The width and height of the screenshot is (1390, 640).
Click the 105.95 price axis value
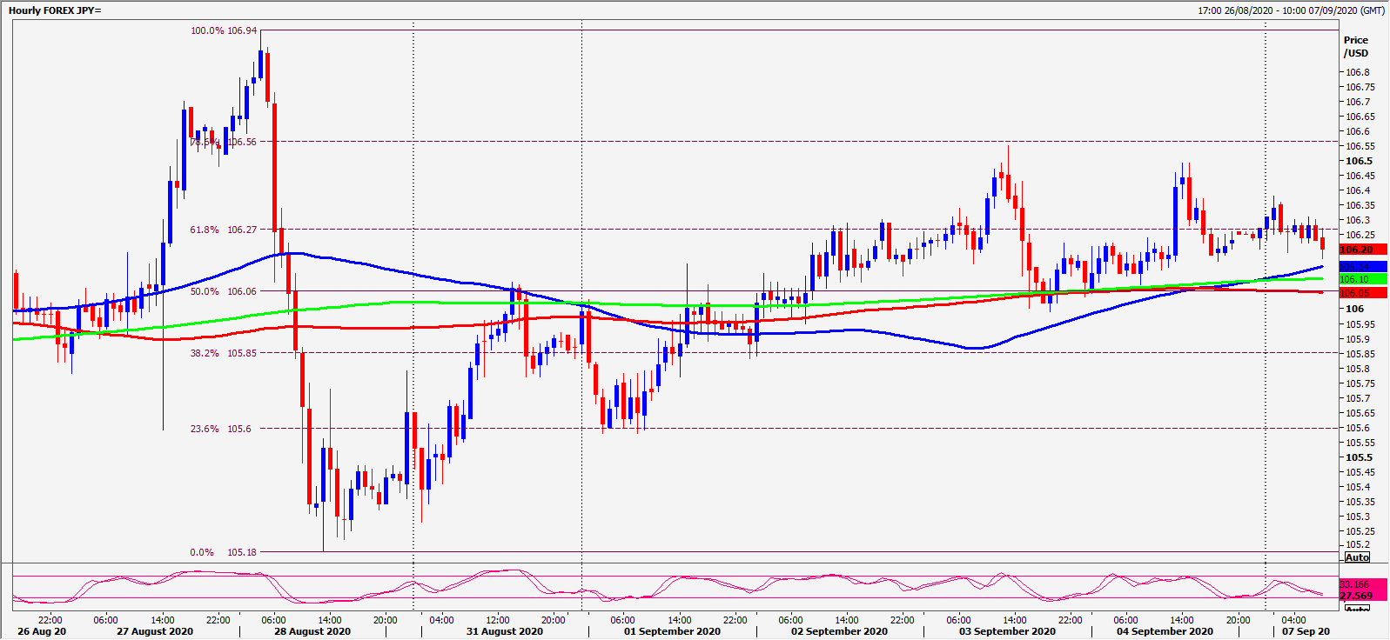point(1360,324)
